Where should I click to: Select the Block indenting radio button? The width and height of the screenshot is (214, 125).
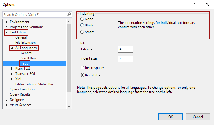(82, 25)
